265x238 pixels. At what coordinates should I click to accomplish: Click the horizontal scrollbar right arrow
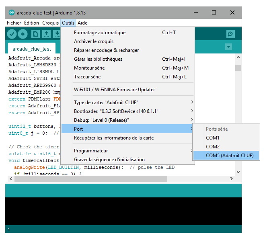point(232,179)
